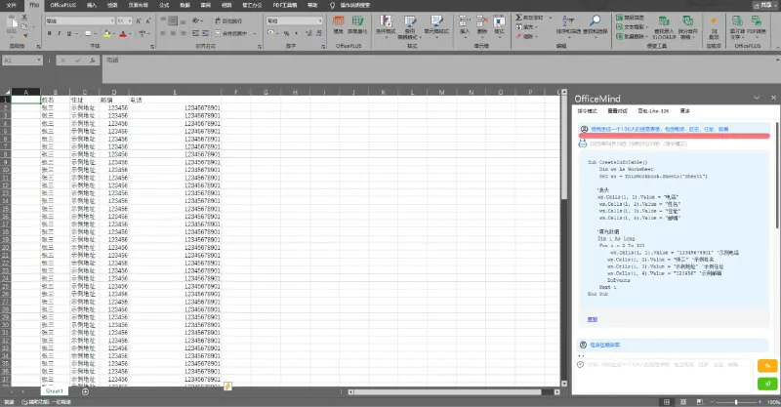The width and height of the screenshot is (781, 407).
Task: Switch to the 插入 (Insert) tab
Action: point(91,5)
